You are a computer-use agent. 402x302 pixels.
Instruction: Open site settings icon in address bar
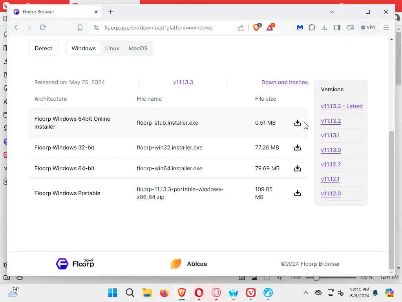pos(96,28)
